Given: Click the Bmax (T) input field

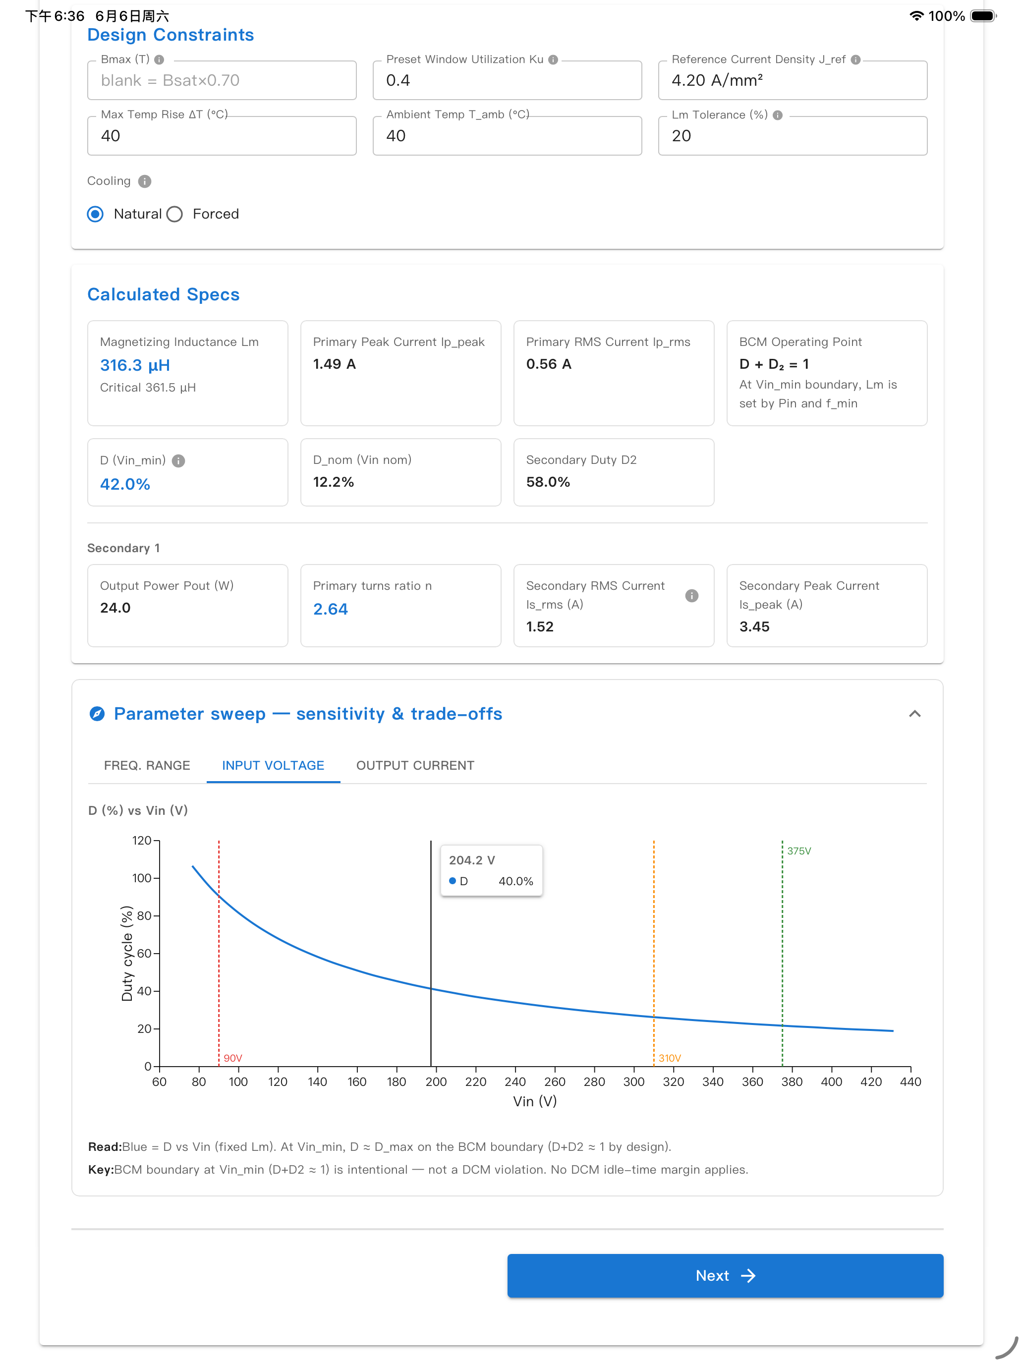Looking at the screenshot, I should tap(222, 81).
